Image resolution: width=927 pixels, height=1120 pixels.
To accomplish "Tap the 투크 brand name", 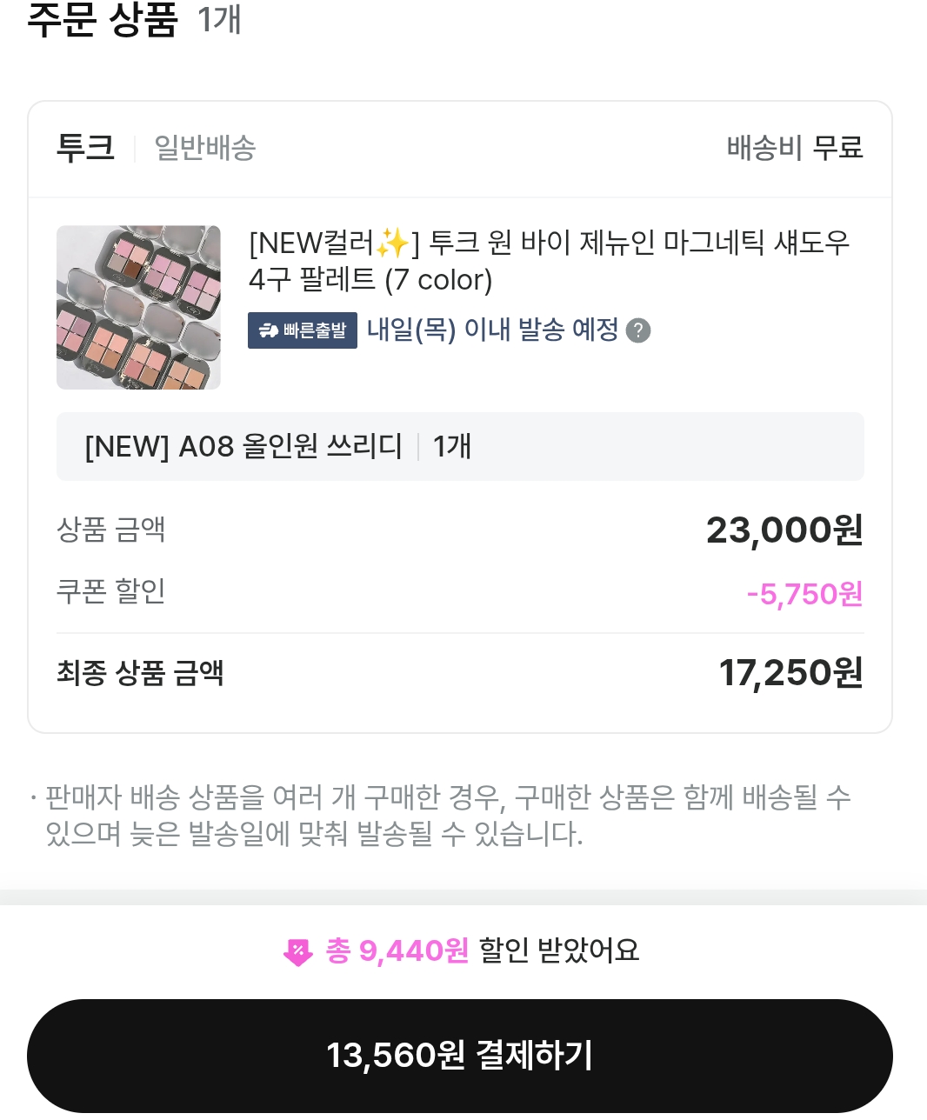I will [x=85, y=148].
